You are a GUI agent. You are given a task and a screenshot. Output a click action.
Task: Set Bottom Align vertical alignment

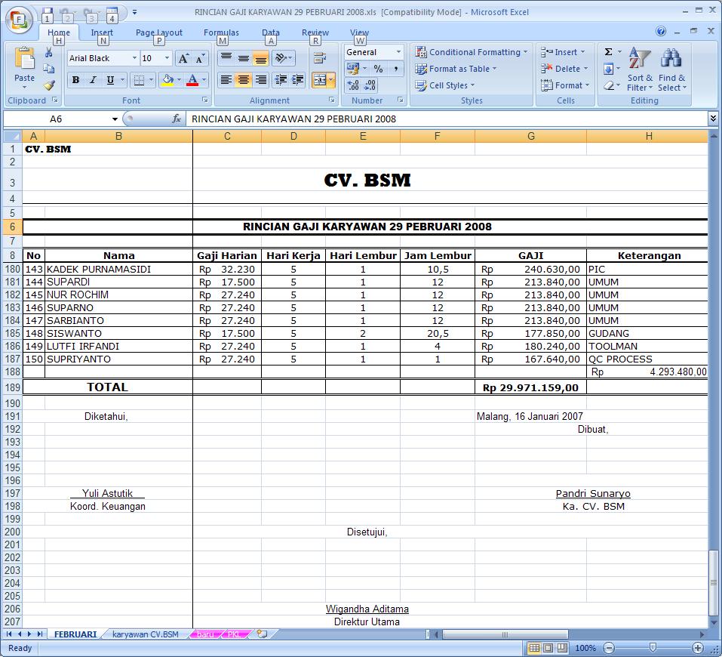[260, 58]
